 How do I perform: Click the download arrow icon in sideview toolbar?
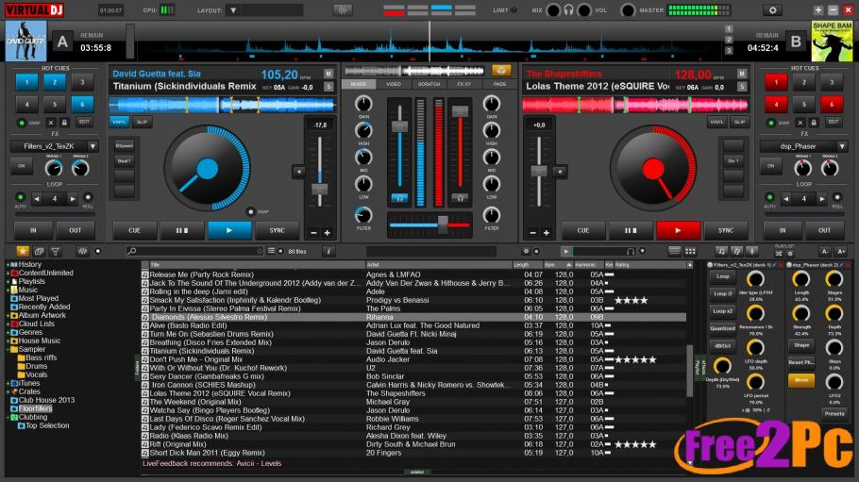point(752,251)
